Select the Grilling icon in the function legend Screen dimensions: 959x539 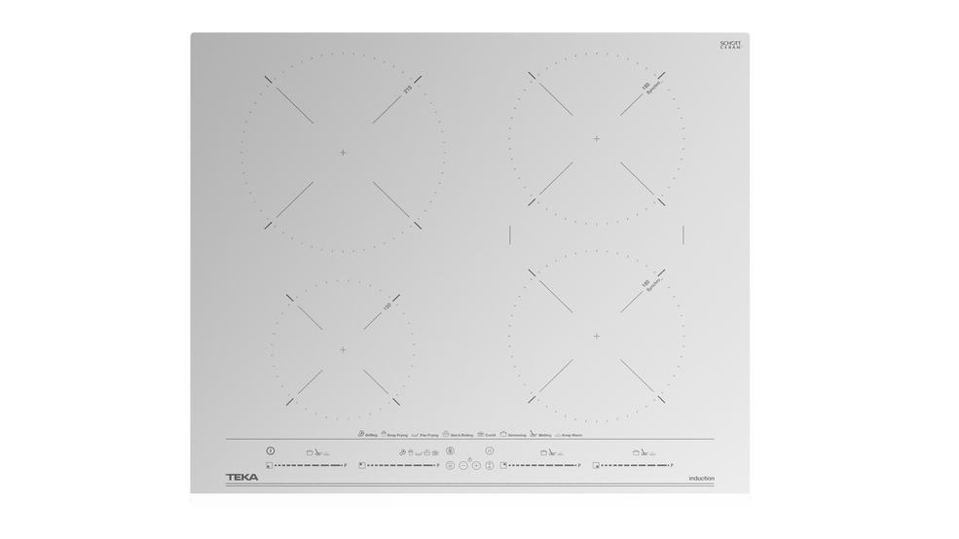[x=361, y=434]
